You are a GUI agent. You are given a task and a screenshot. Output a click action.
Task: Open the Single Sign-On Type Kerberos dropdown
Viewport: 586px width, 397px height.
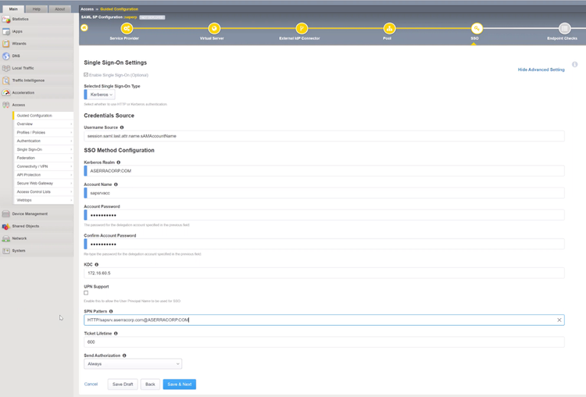click(x=99, y=95)
